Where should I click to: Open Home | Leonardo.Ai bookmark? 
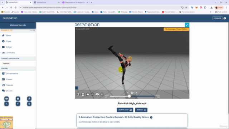pos(187,12)
